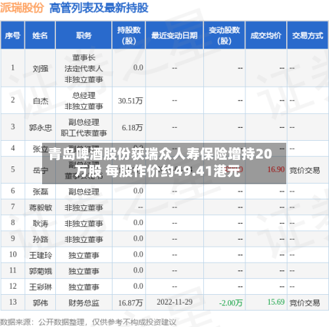
Task: Click the 变动股数(股) column header
Action: (x=224, y=36)
